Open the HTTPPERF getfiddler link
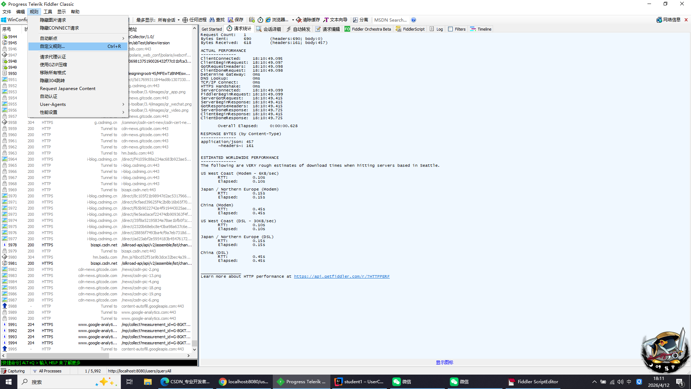The image size is (691, 389). coord(342,277)
